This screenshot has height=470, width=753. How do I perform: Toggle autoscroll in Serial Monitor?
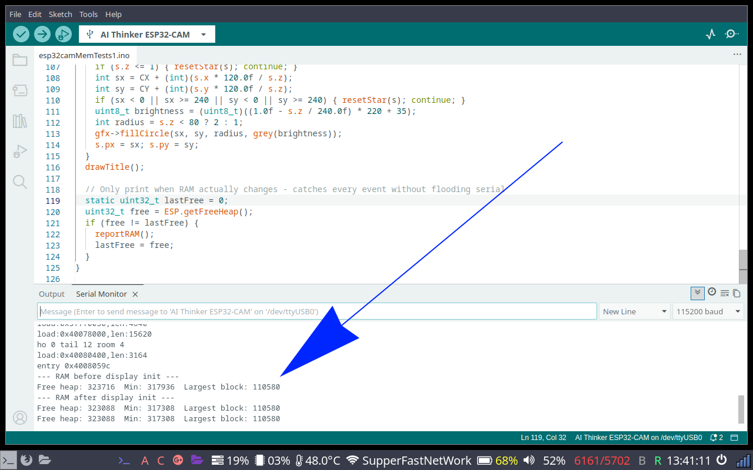(x=697, y=293)
